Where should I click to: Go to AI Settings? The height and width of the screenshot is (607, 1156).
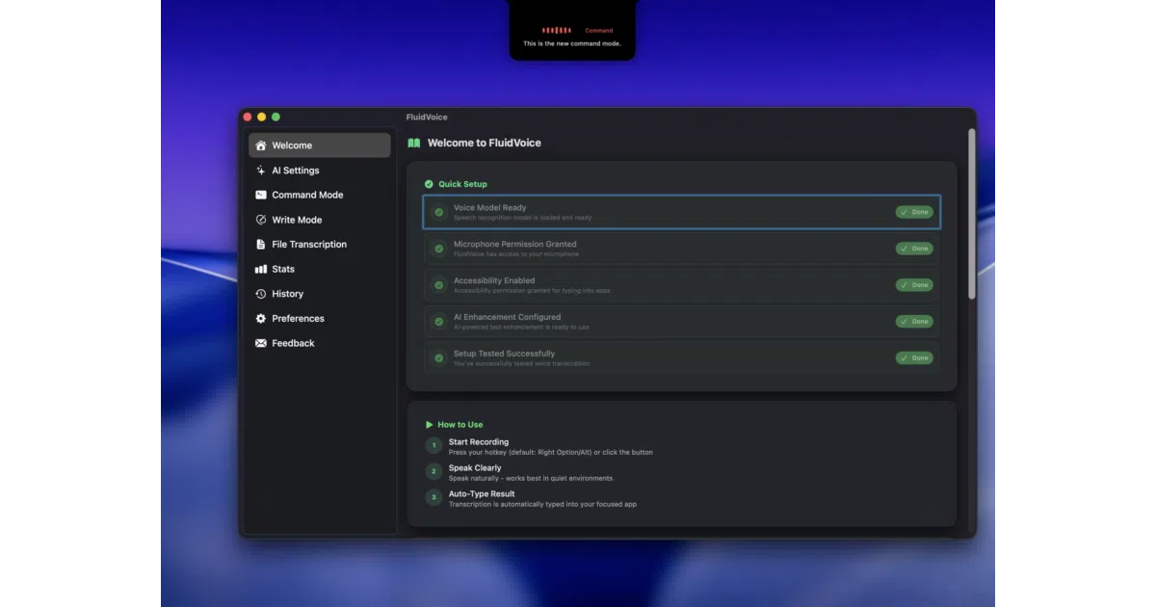(320, 171)
